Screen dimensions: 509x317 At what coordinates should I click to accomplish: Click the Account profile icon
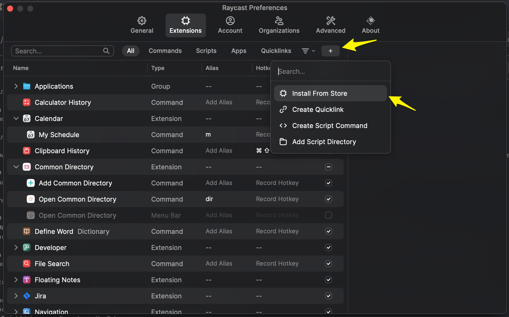tap(230, 21)
